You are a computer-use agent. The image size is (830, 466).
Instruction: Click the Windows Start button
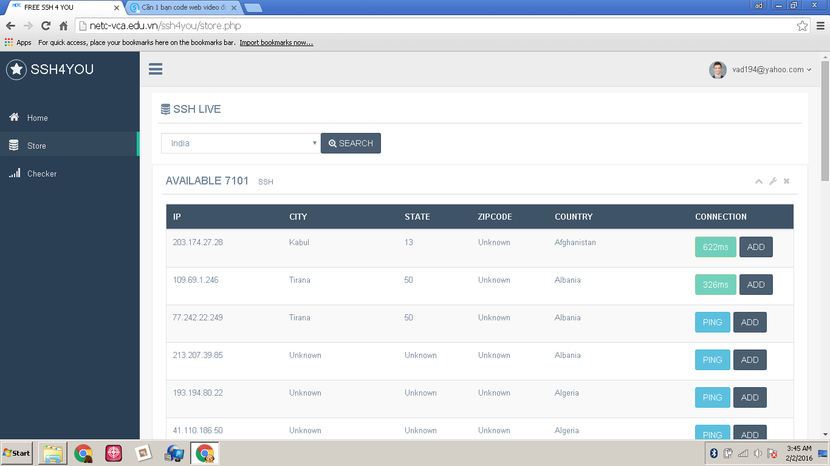click(17, 453)
